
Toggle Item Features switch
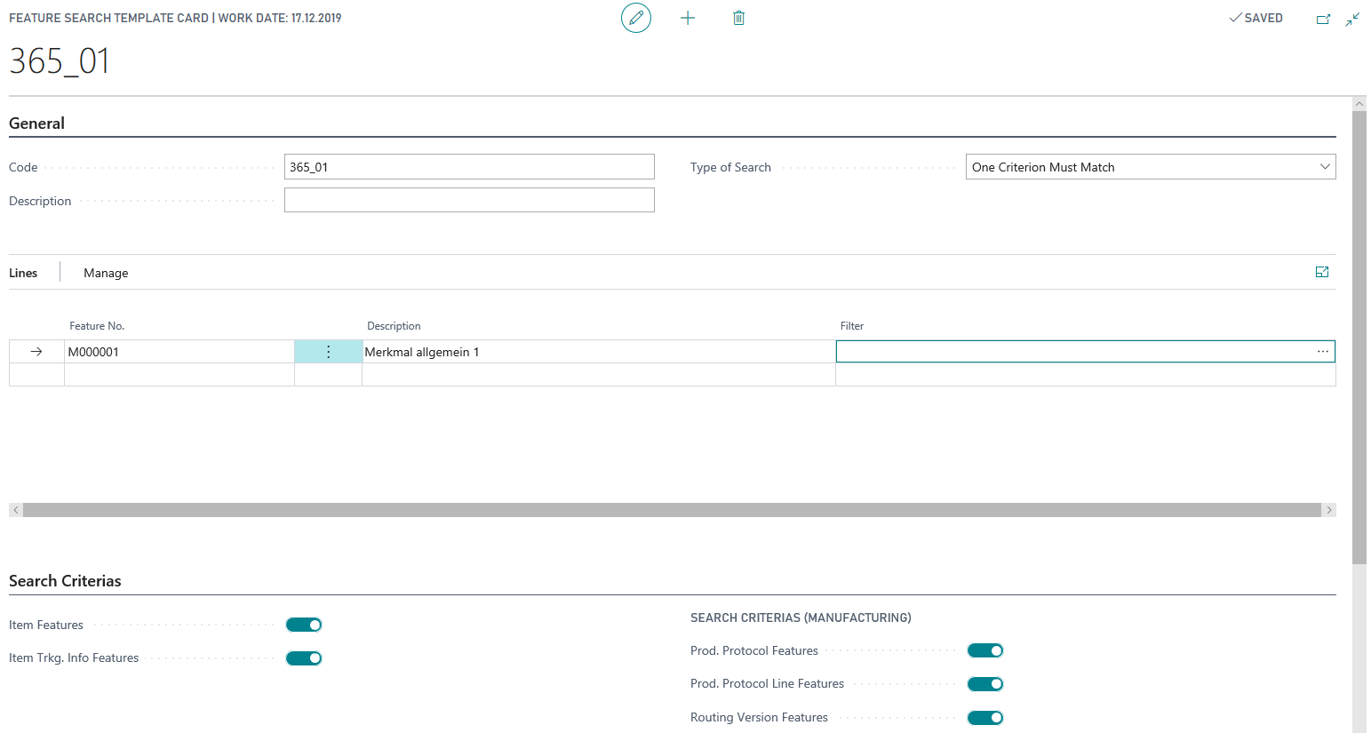(304, 625)
